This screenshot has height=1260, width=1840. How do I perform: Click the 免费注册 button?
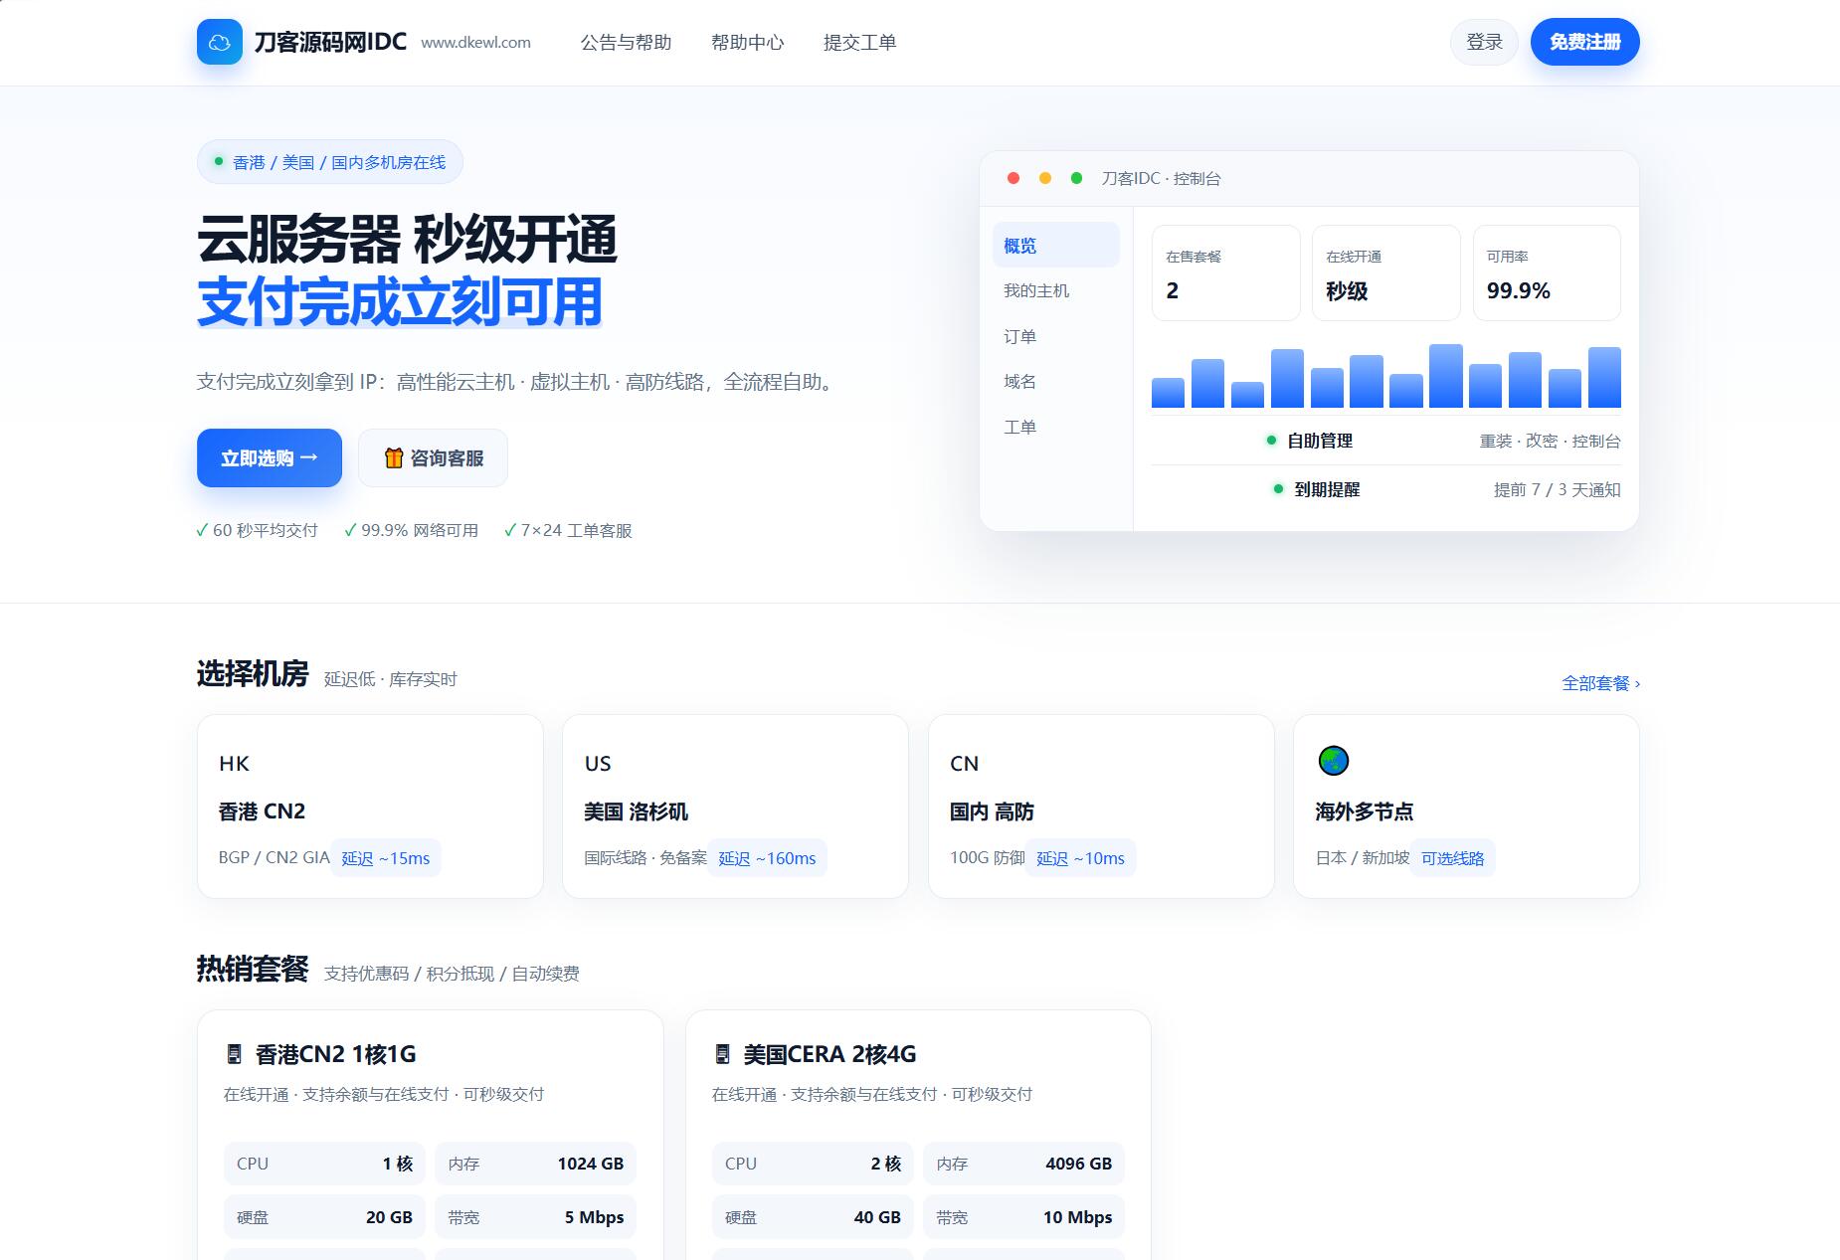1585,42
